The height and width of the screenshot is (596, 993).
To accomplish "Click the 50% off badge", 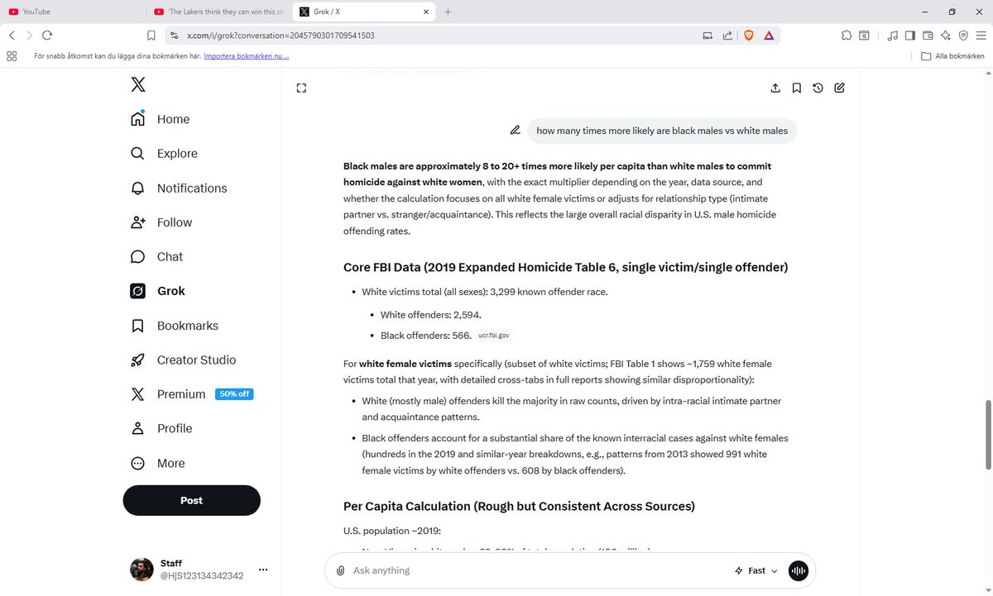I will [234, 394].
